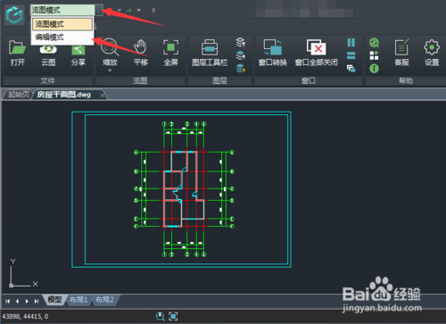Screen dimensions: 446x324
Task: Open 客服 customer service
Action: coord(401,53)
